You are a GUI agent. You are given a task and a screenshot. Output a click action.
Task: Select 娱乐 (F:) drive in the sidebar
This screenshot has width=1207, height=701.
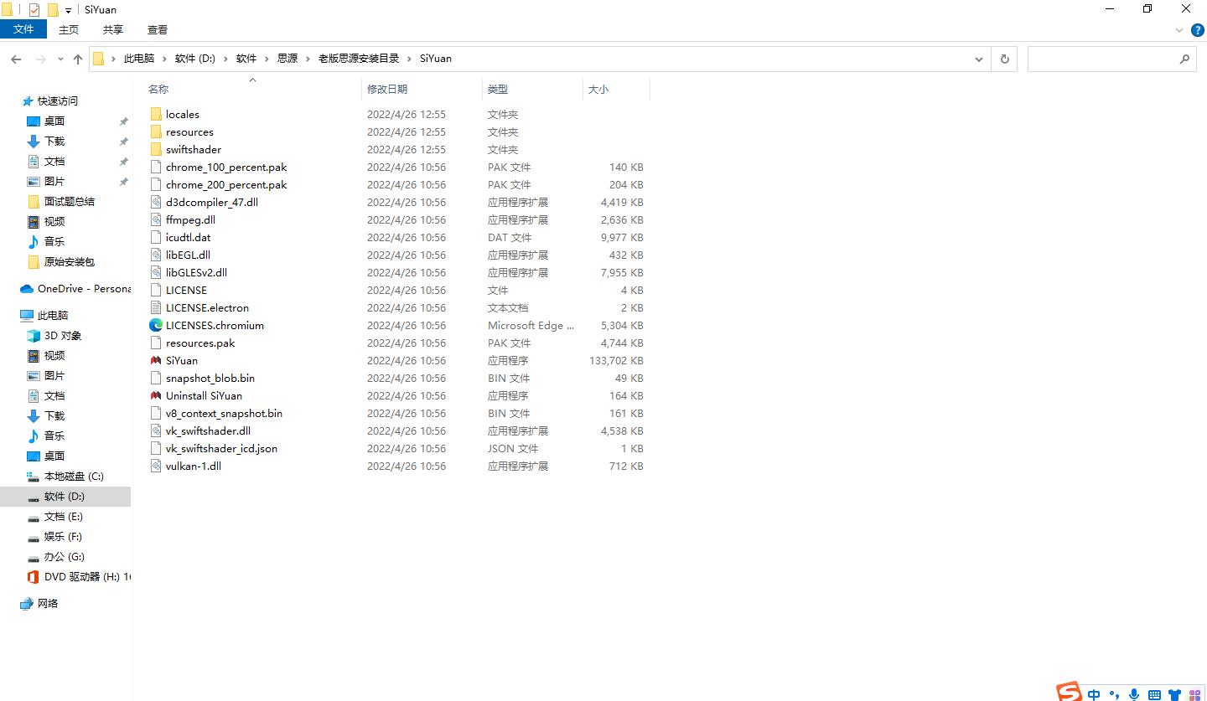[63, 537]
